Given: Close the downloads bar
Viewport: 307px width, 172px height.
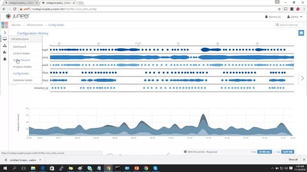Looking at the screenshot, I should [304, 160].
